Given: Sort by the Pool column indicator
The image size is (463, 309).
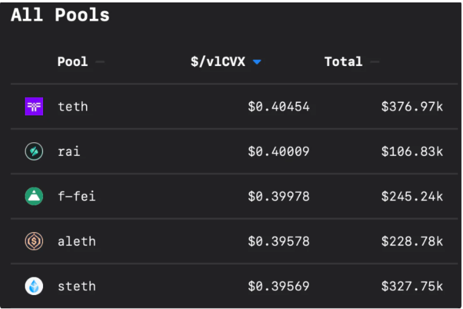Looking at the screenshot, I should point(100,62).
